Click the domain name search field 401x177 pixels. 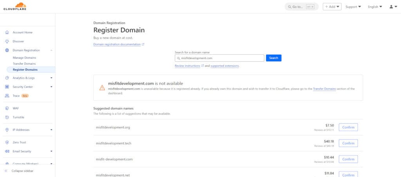coord(219,58)
